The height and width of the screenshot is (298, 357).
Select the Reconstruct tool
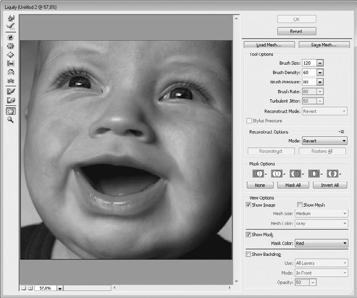click(x=11, y=26)
